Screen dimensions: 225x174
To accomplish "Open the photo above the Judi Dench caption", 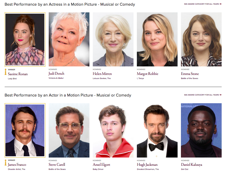I will [x=69, y=39].
